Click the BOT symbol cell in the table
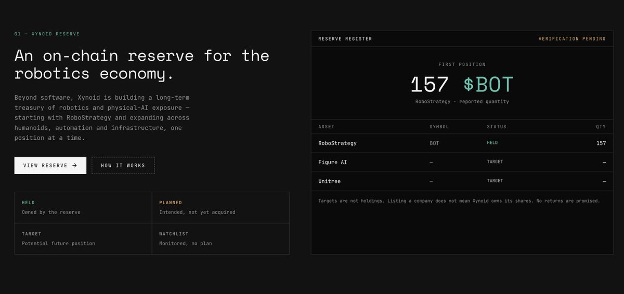The height and width of the screenshot is (294, 624). (x=434, y=143)
